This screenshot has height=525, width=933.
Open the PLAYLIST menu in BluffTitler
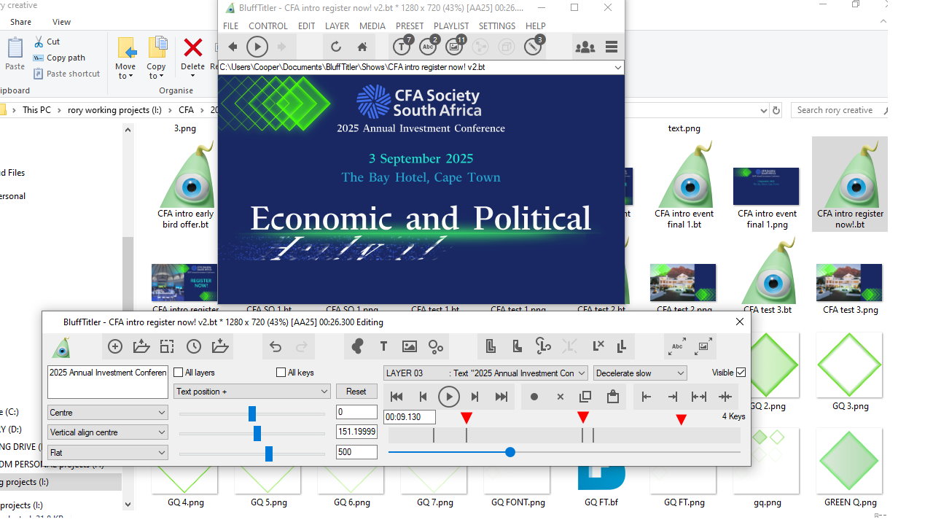pyautogui.click(x=451, y=26)
